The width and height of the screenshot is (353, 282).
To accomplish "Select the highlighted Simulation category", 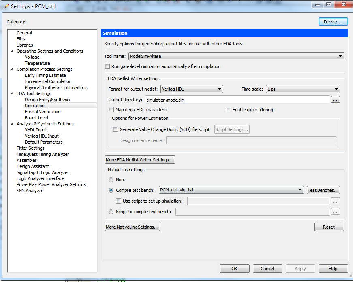I will 60,106.
